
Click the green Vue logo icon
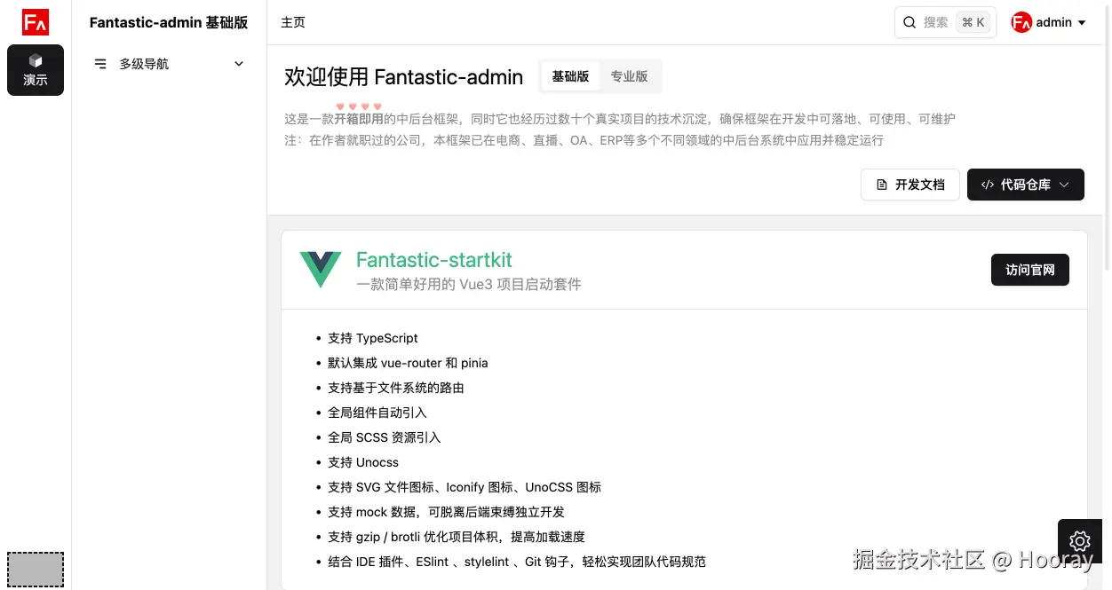click(x=320, y=270)
